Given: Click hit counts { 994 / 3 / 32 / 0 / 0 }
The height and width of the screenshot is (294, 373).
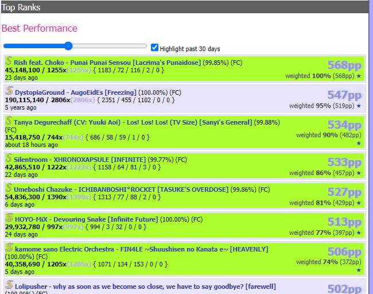Looking at the screenshot, I should click(x=116, y=227).
